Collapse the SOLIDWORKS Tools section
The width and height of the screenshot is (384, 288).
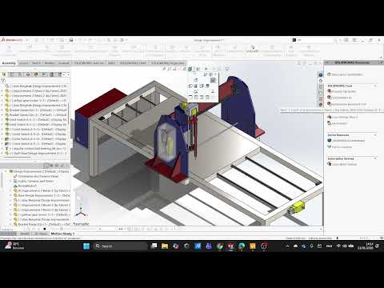pos(375,86)
